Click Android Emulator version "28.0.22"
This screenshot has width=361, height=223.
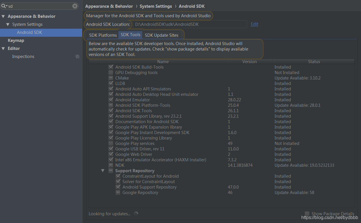coord(234,100)
